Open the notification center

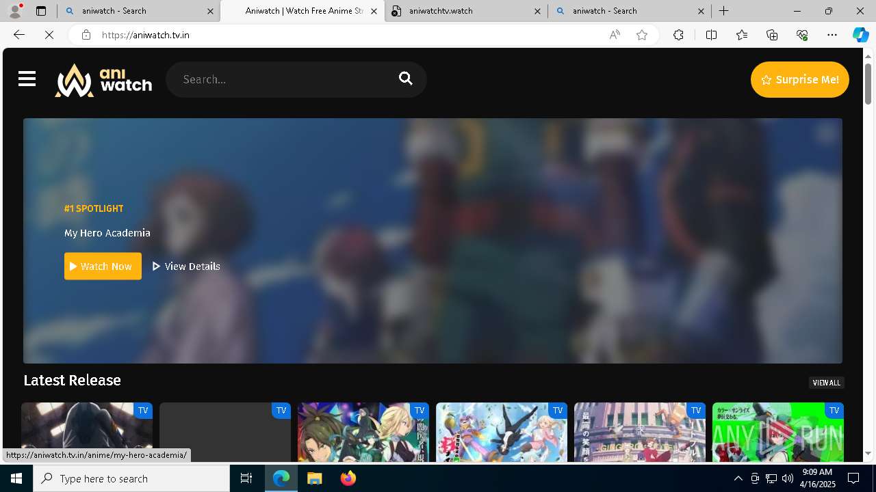tap(853, 478)
